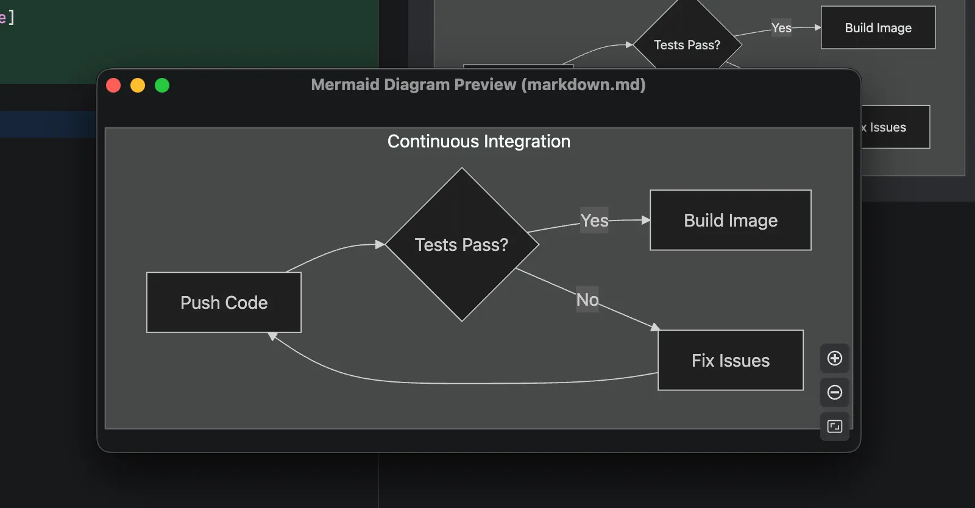Zoom in on the Mermaid diagram

pos(834,358)
